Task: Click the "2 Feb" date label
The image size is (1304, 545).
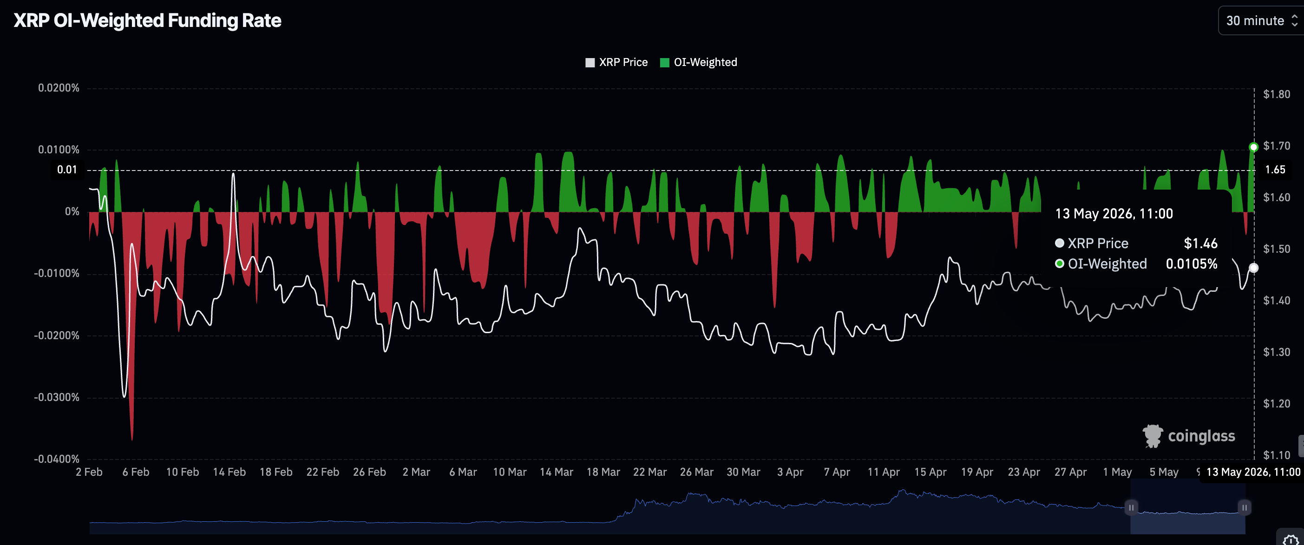Action: click(x=89, y=472)
